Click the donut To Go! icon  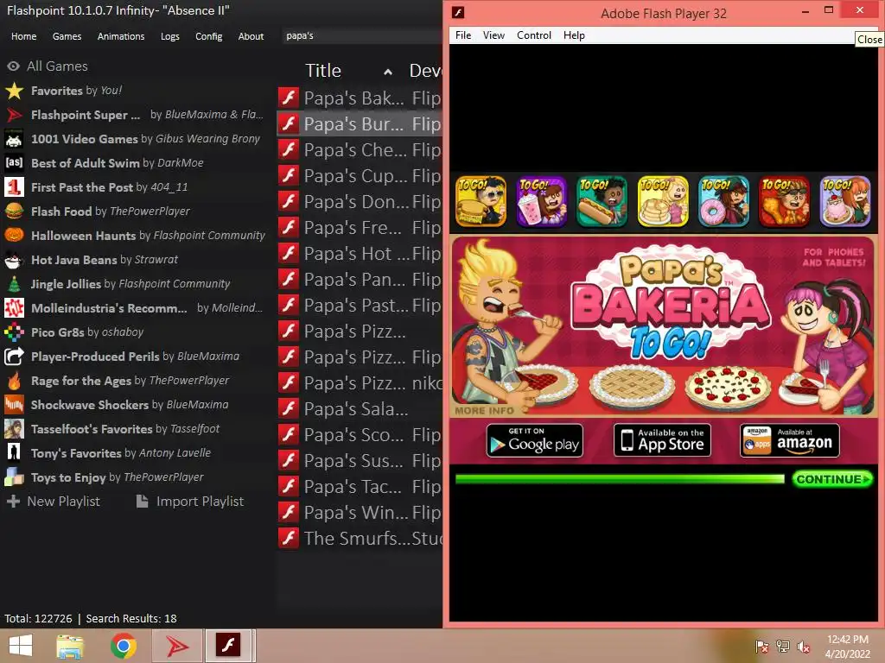tap(723, 201)
